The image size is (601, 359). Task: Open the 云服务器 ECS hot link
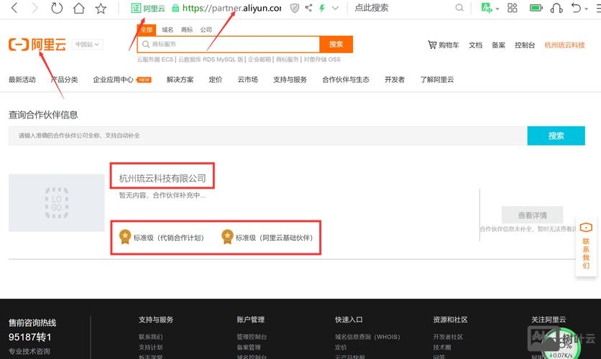(x=155, y=60)
